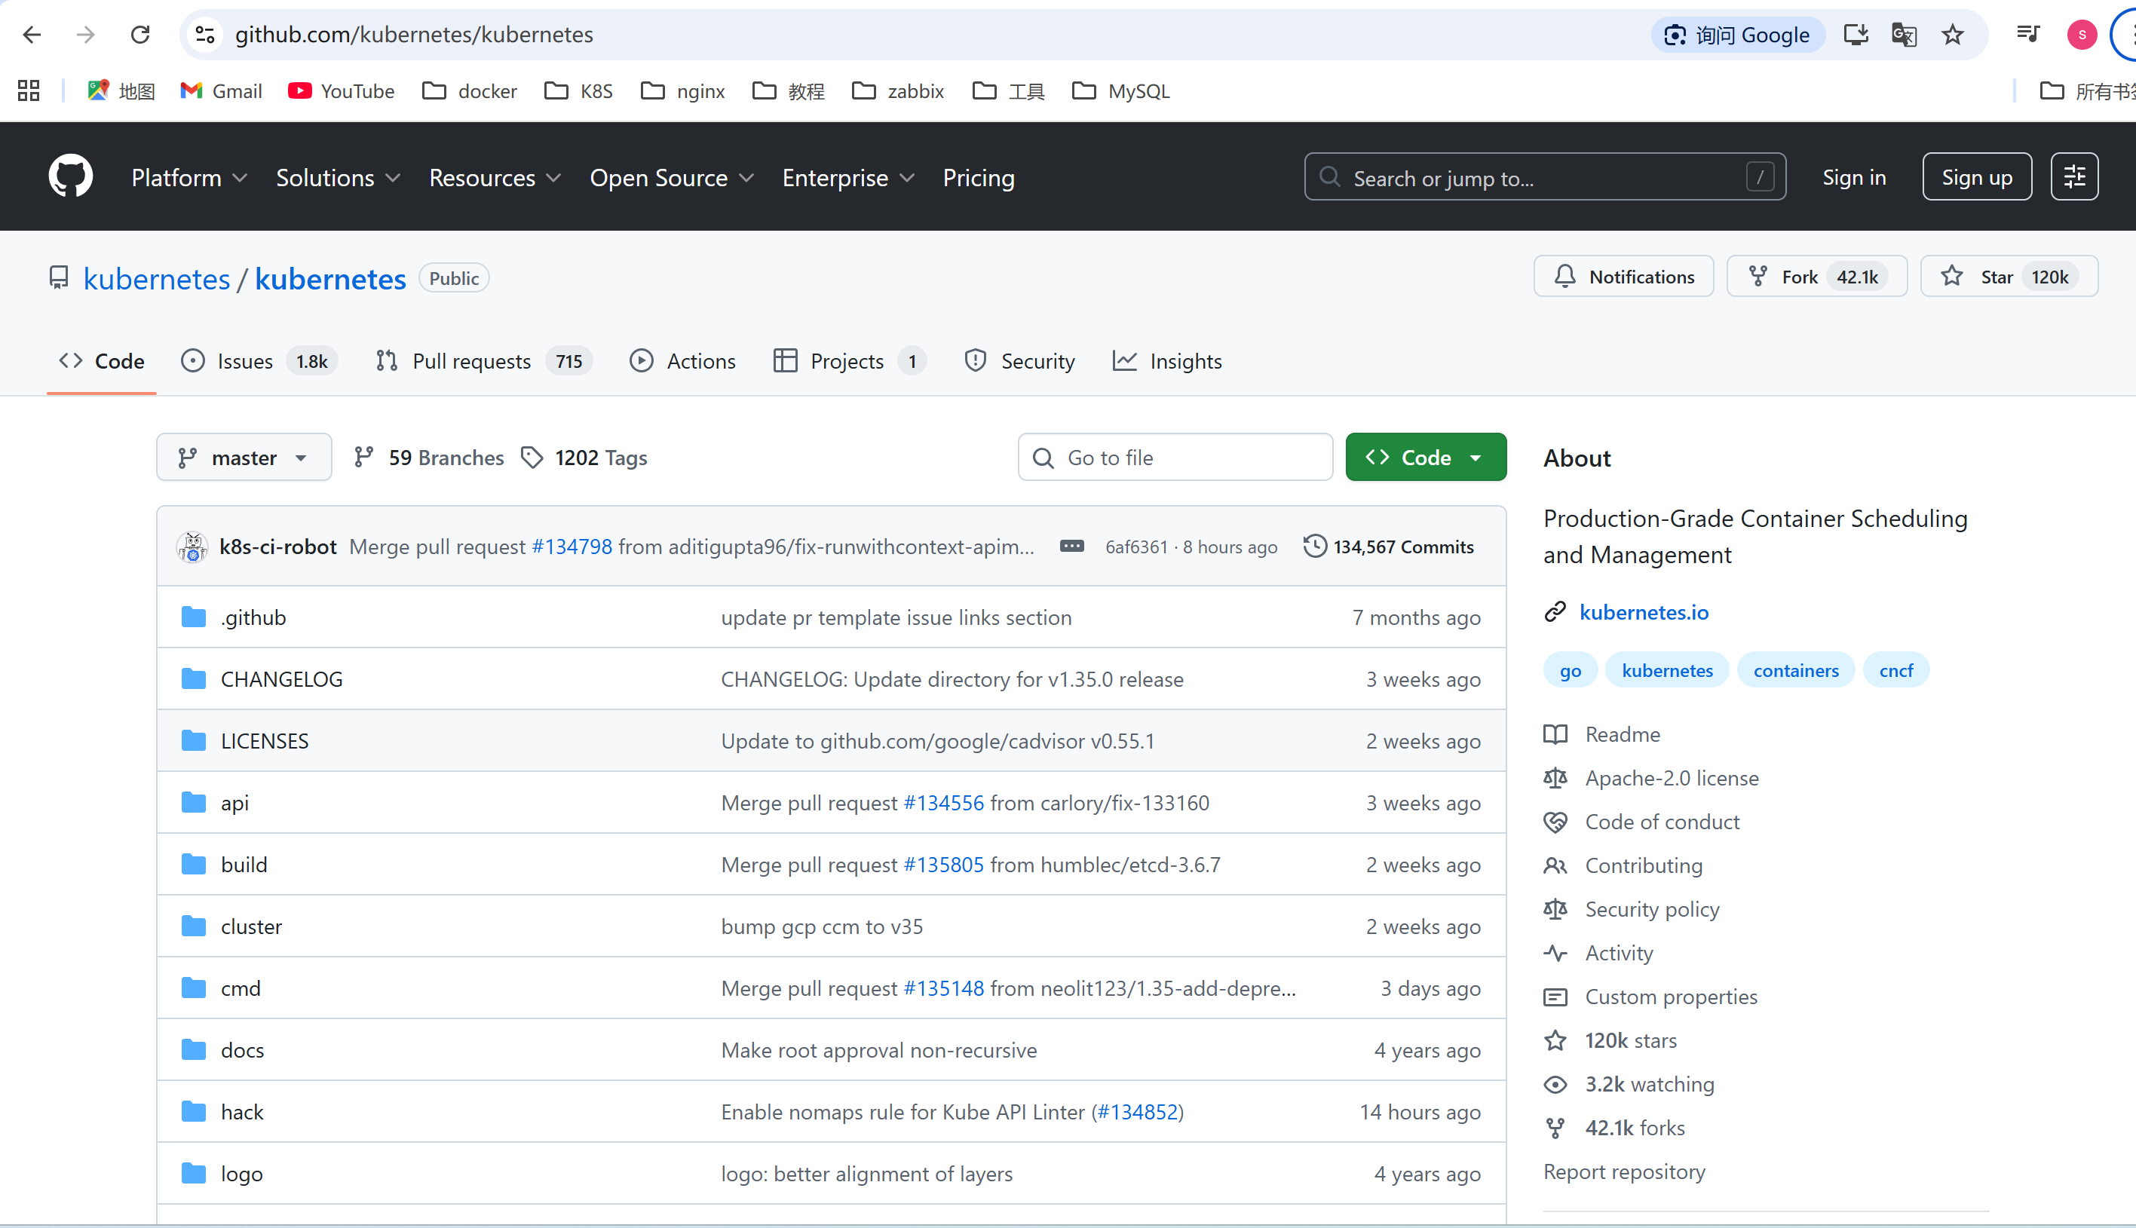Click the k8s-ci-robot avatar image
The image size is (2136, 1228).
coord(192,547)
